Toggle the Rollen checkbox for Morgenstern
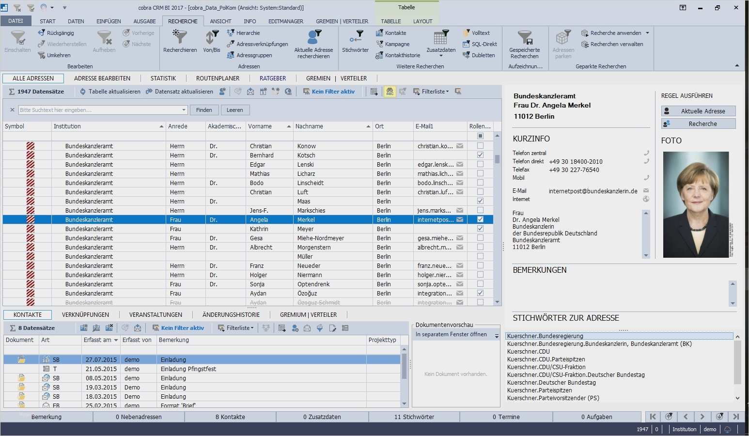749x436 pixels. click(x=480, y=247)
